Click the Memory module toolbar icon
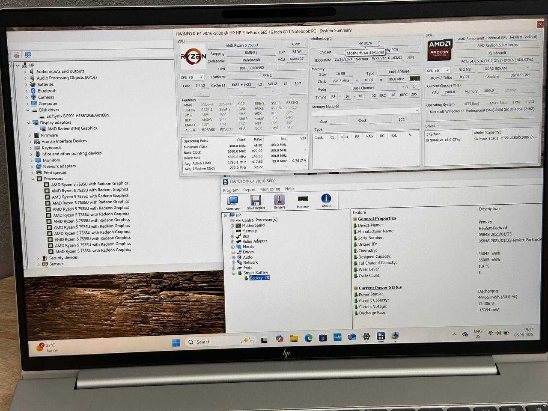 tap(303, 201)
